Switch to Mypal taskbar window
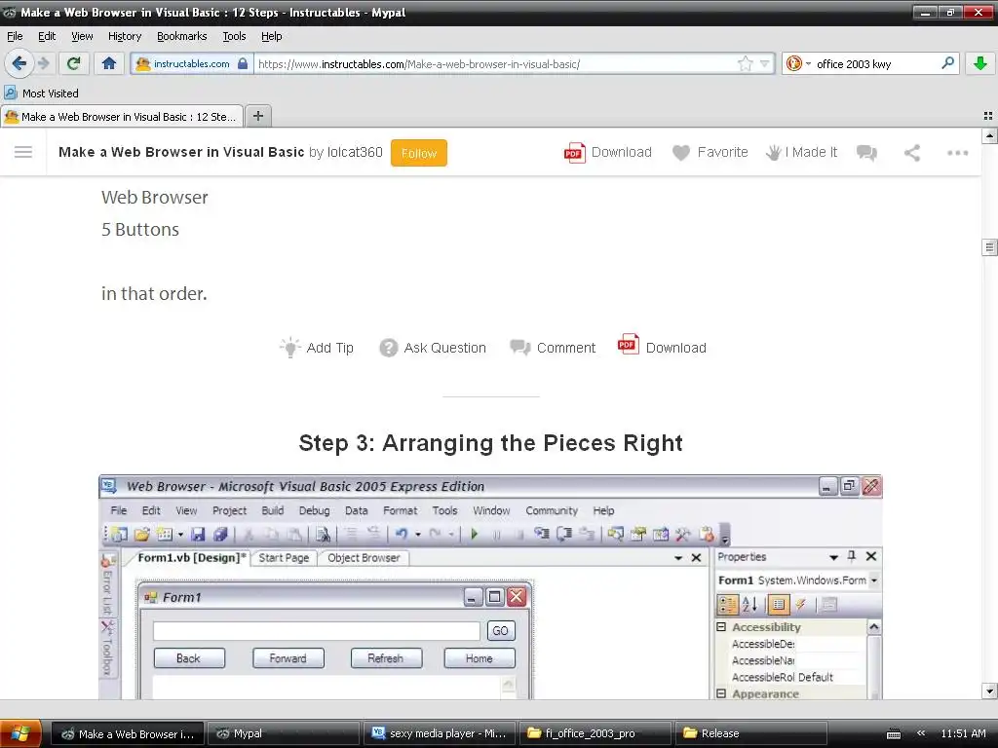998x748 pixels. 284,733
